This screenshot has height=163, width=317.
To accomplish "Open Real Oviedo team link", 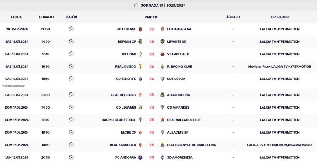I will coord(125,66).
